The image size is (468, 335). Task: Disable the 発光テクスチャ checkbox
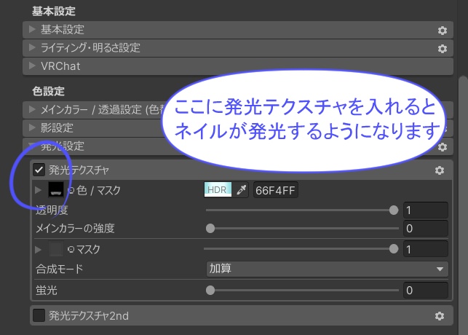pos(39,170)
